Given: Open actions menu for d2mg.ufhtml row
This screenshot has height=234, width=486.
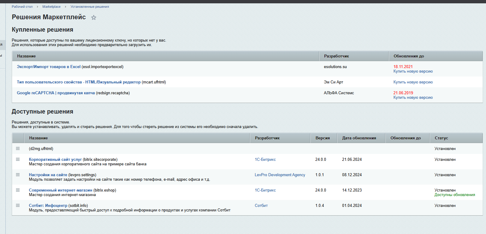Looking at the screenshot, I should tap(18, 148).
